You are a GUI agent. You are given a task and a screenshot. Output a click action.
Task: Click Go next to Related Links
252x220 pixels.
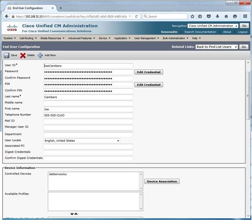[244, 47]
